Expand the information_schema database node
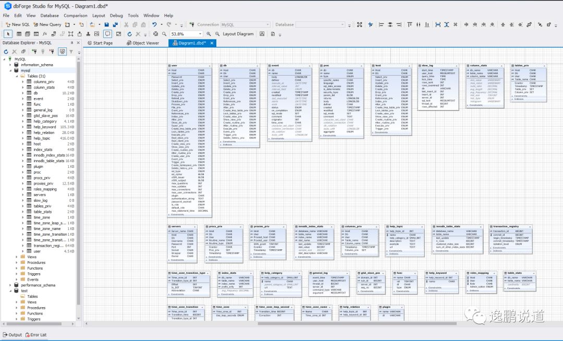 point(10,65)
